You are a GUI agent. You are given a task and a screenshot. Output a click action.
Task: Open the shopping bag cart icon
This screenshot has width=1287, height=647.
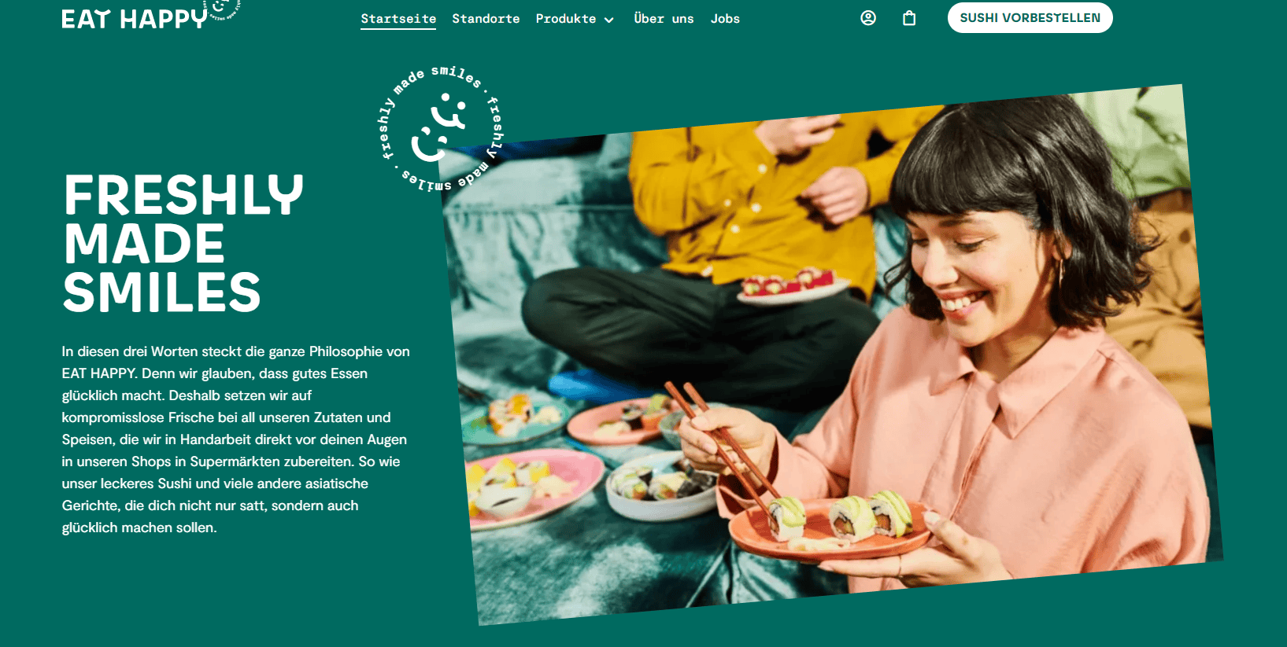point(909,18)
